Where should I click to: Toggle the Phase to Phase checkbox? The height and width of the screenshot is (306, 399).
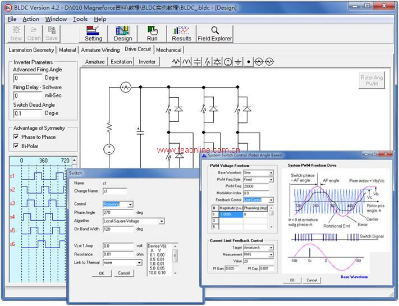(16, 137)
